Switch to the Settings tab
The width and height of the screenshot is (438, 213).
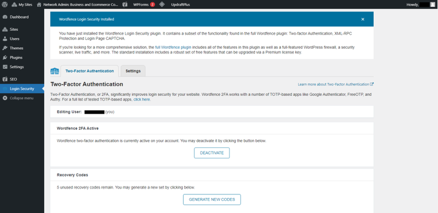pos(133,71)
